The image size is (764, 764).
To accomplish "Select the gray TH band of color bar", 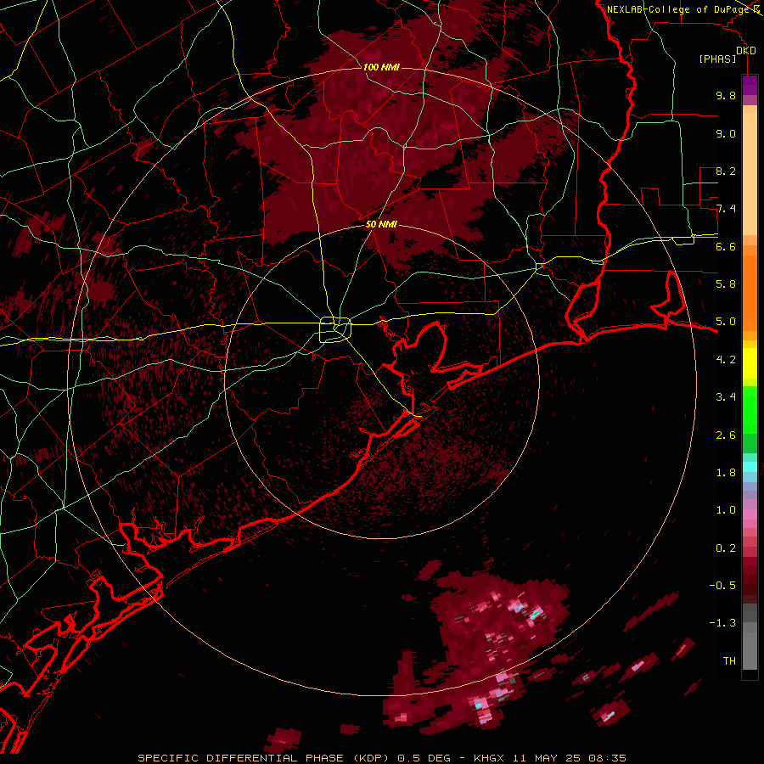I will coord(750,650).
